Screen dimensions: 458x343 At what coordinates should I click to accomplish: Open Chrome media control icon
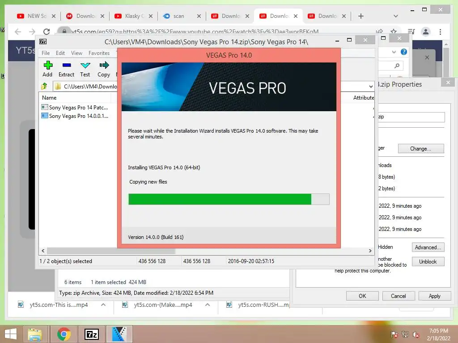411,32
